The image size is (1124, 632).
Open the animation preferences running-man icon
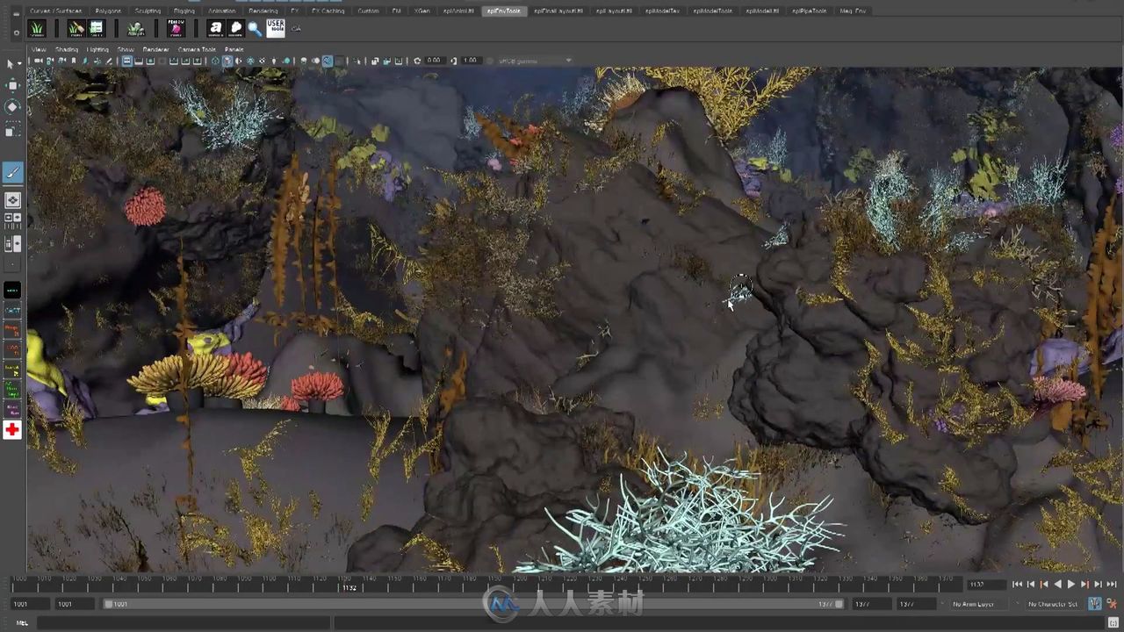point(1111,604)
